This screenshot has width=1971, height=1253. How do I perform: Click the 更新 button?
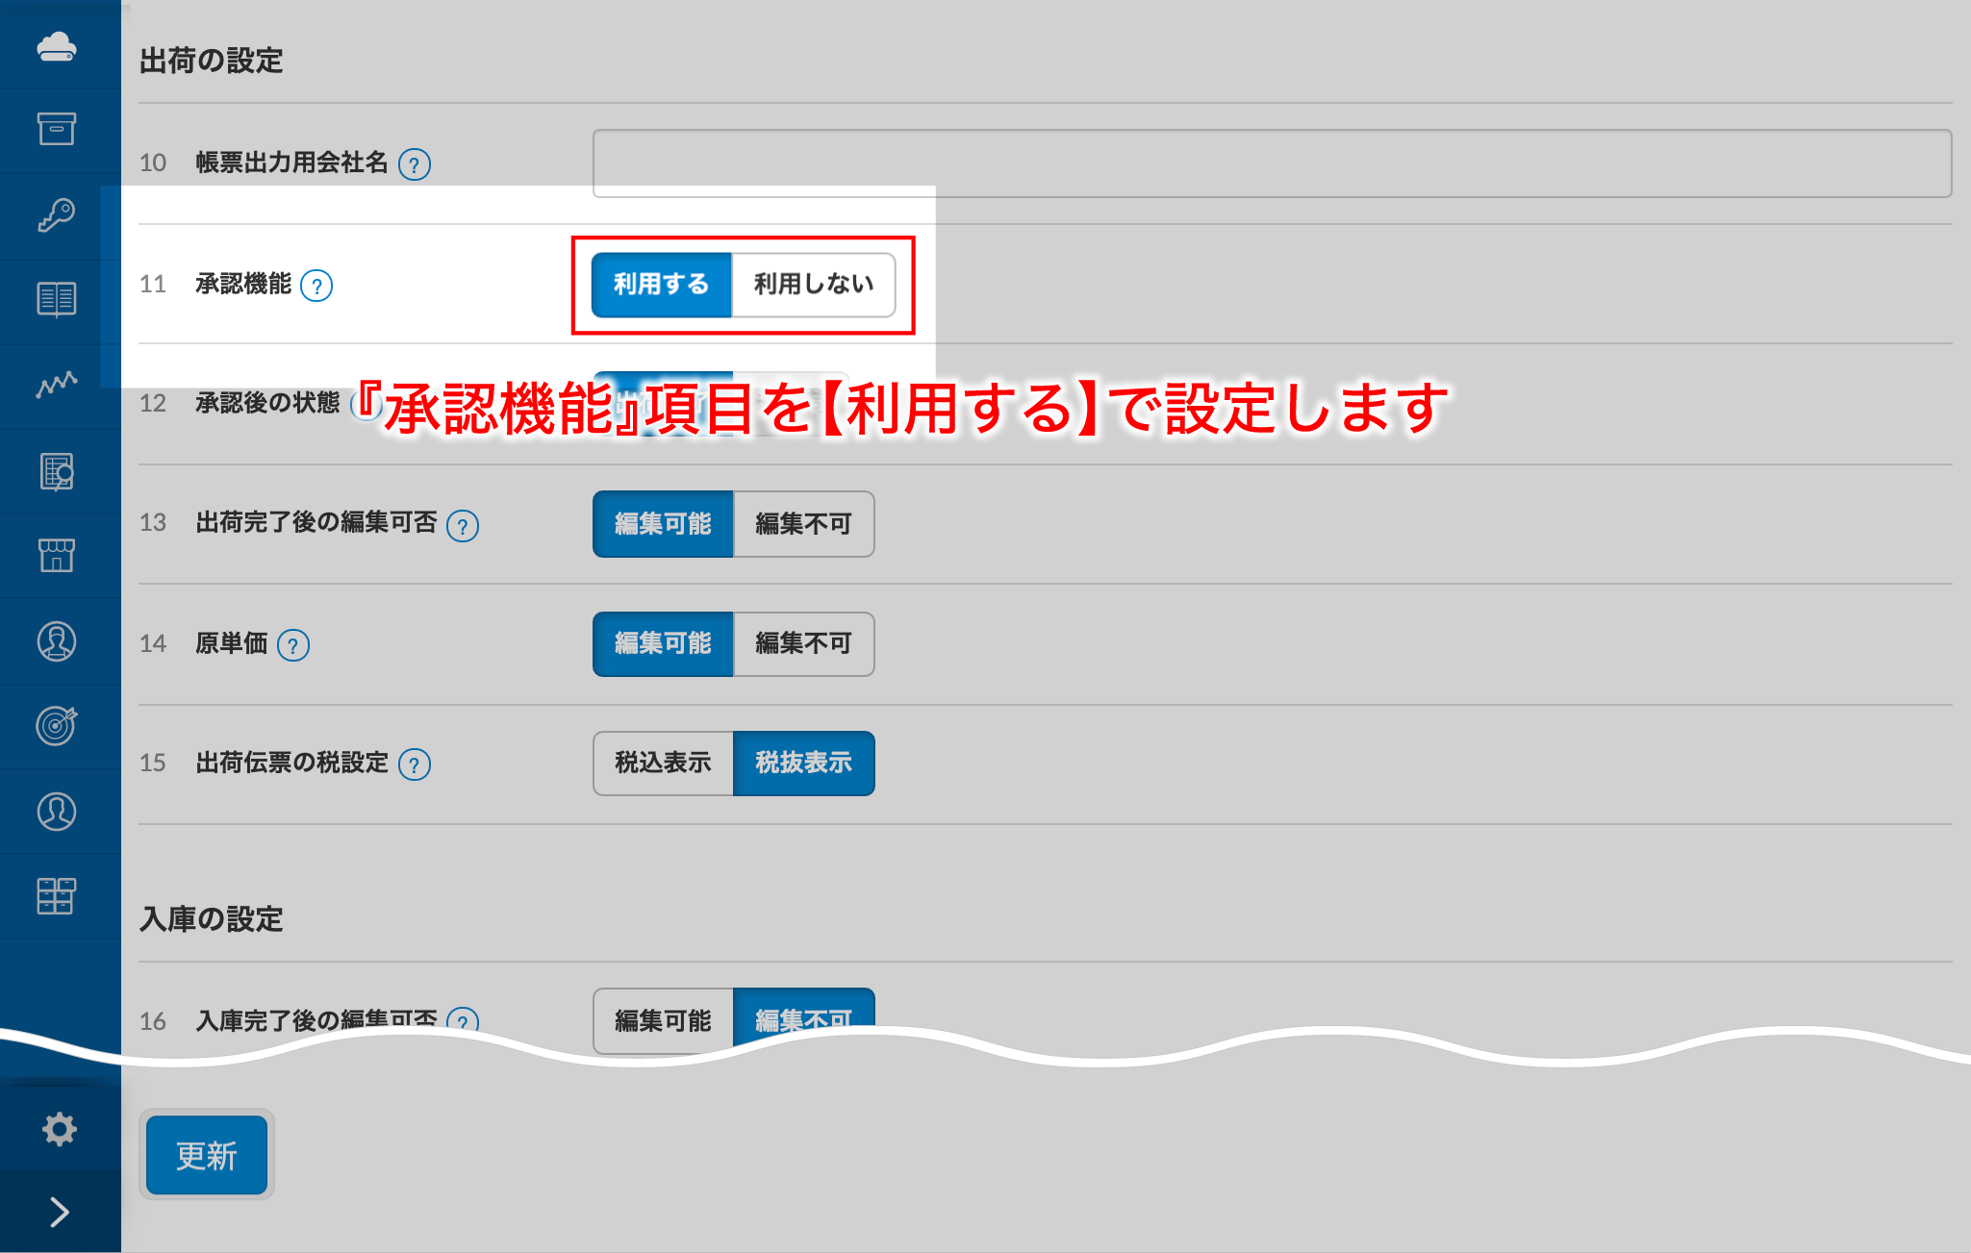(207, 1155)
